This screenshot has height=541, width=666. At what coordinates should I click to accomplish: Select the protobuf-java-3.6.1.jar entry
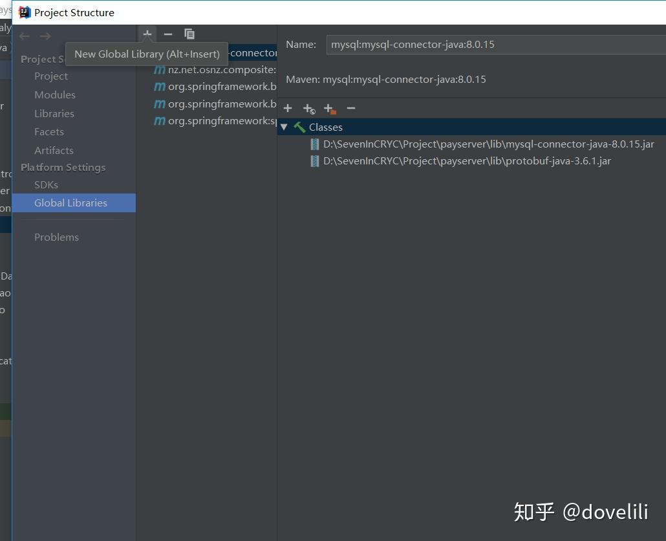click(x=466, y=160)
